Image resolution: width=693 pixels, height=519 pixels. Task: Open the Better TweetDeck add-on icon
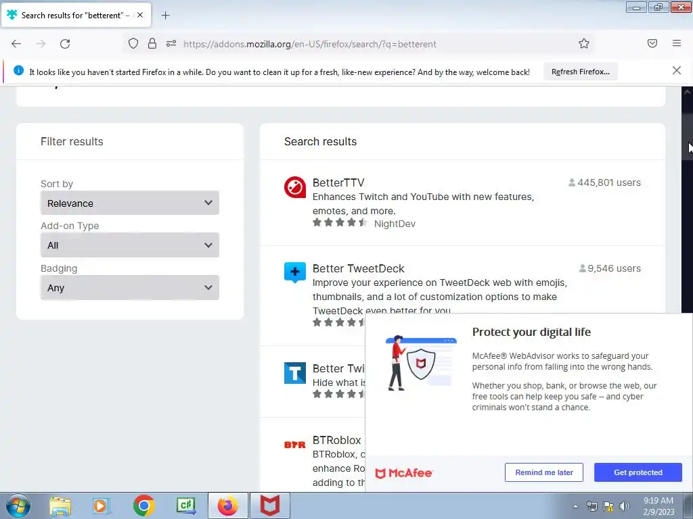point(295,273)
